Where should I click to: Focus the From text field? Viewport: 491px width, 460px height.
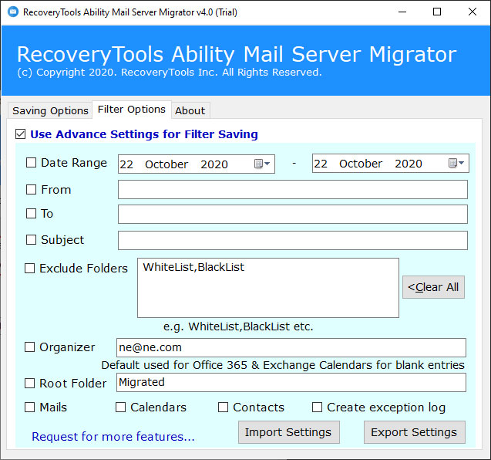click(293, 189)
